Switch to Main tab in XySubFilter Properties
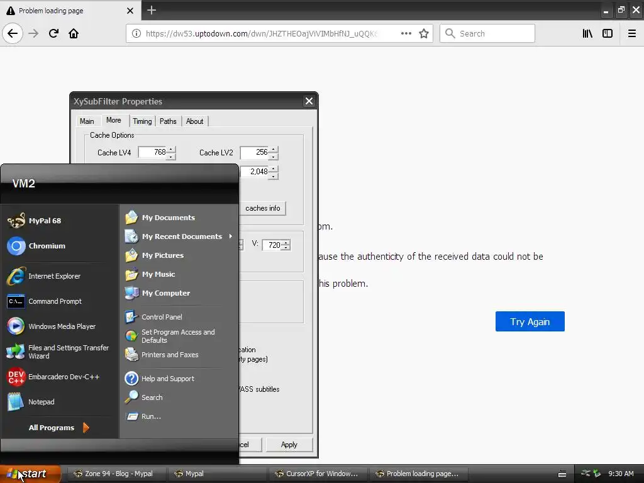 click(x=87, y=121)
